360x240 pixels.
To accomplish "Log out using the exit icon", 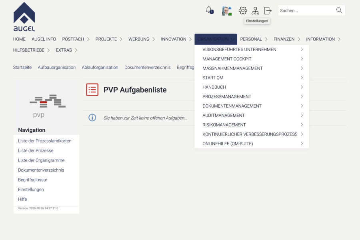I will [x=267, y=10].
